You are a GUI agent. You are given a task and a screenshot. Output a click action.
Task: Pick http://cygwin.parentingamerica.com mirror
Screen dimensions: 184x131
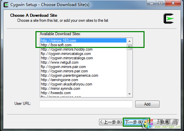(83, 75)
